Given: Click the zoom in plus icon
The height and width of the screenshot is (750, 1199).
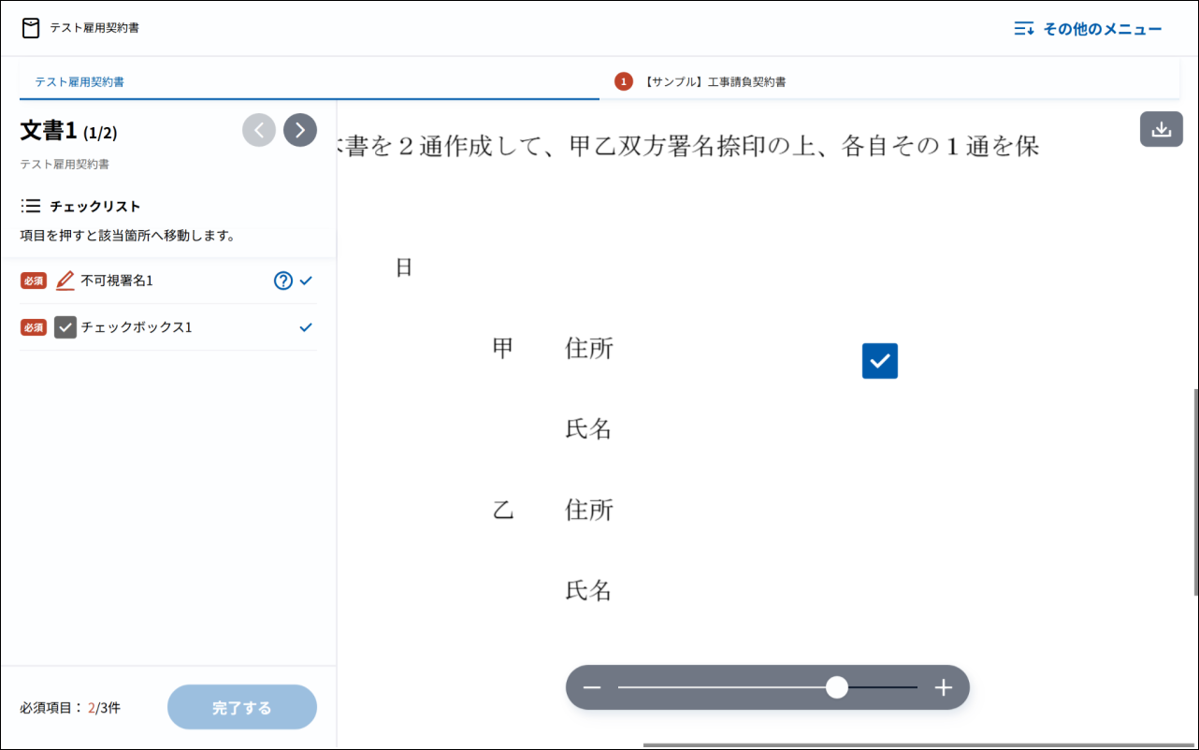Looking at the screenshot, I should pyautogui.click(x=943, y=688).
